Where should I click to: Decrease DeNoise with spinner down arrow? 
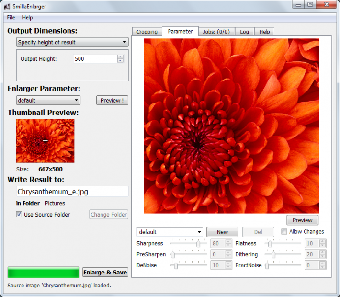coord(228,267)
